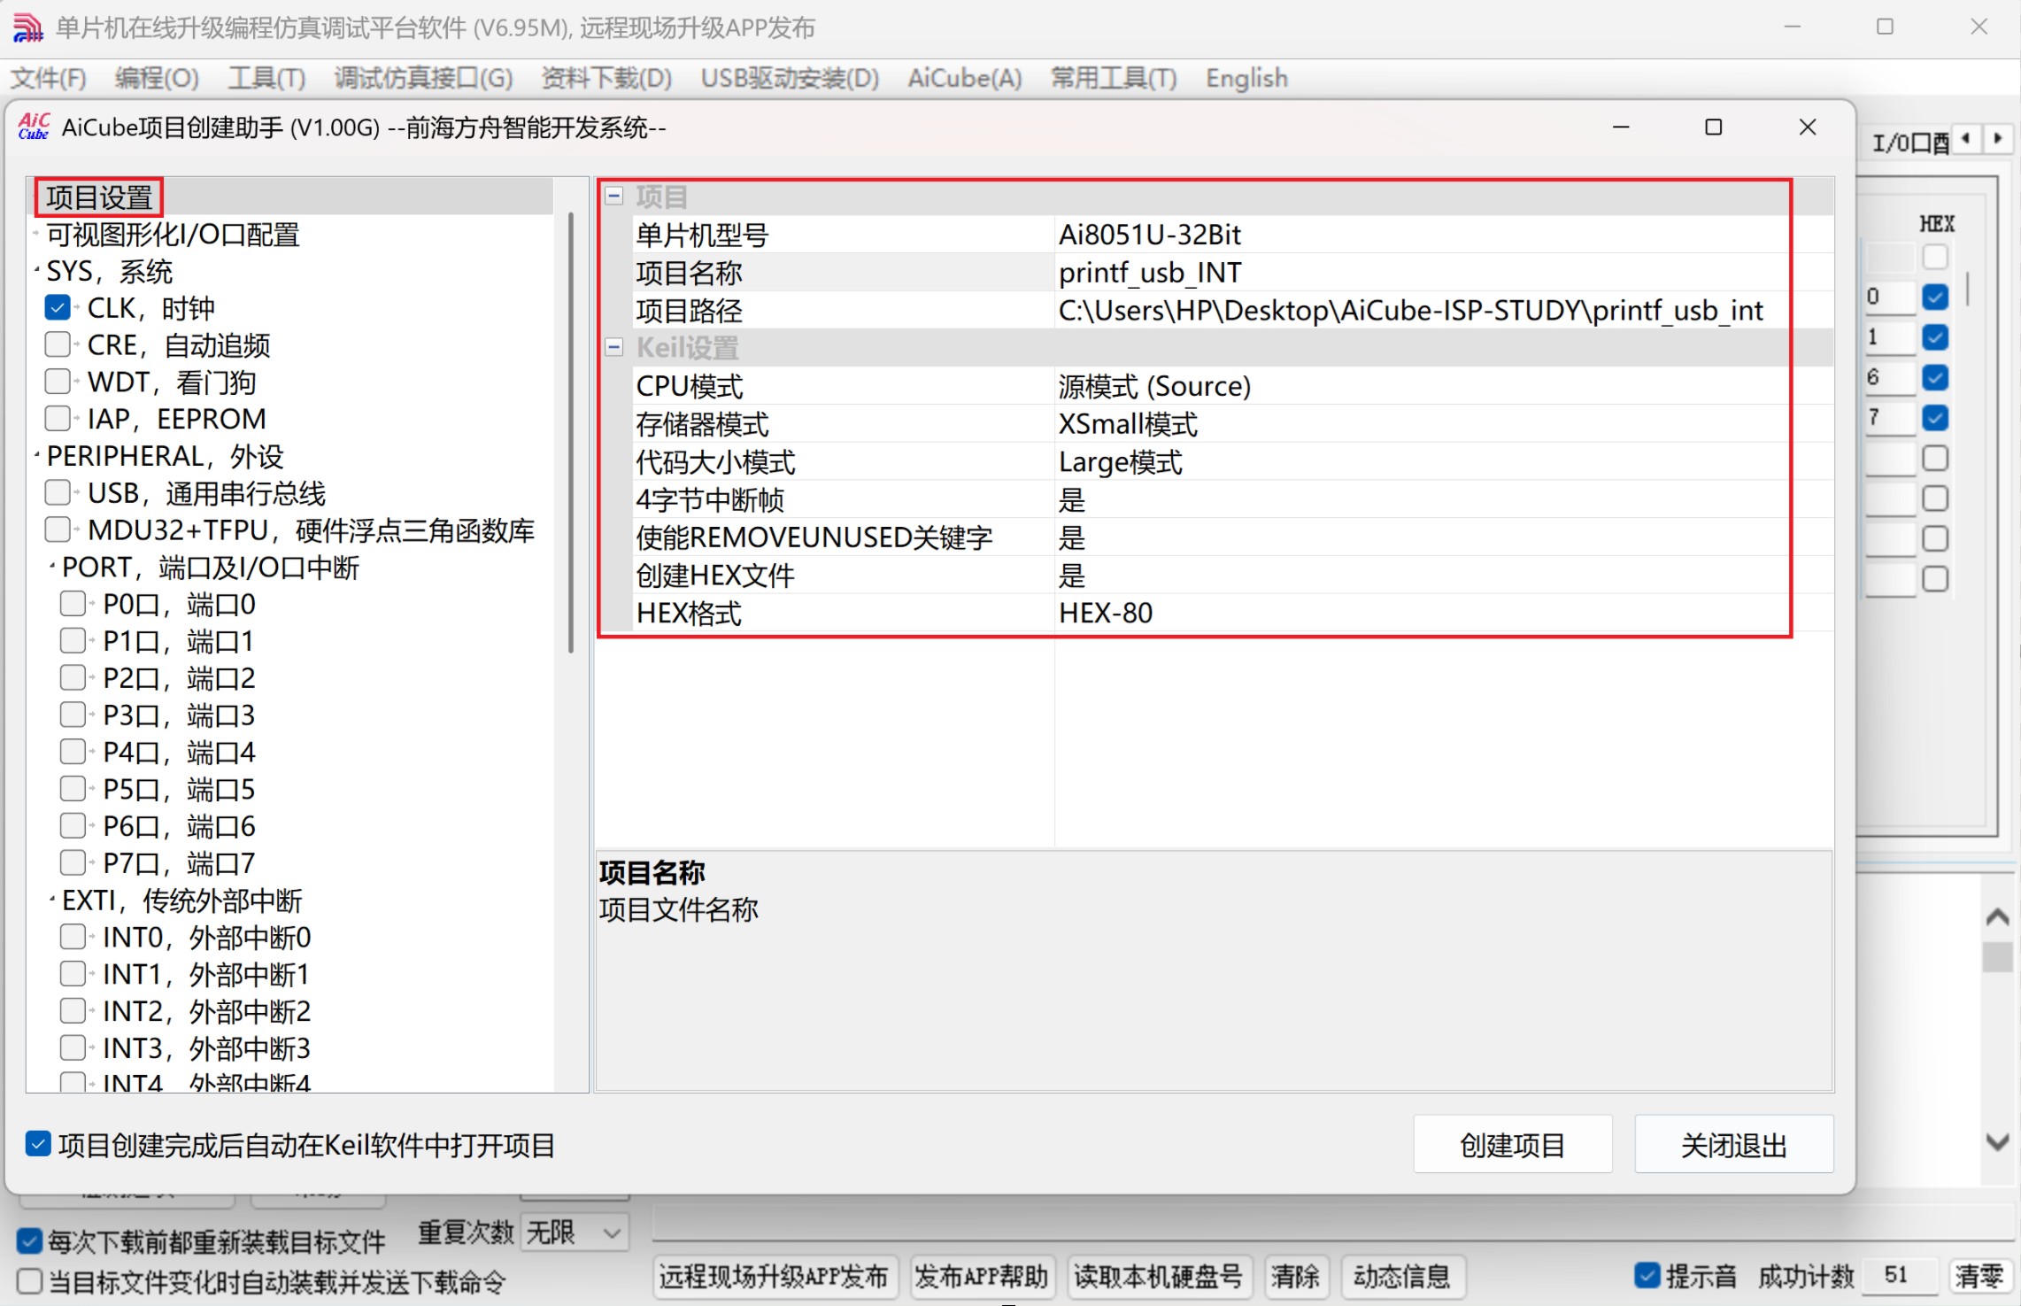Enable the CRE, 自动追频 checkbox
The image size is (2021, 1306).
point(58,344)
